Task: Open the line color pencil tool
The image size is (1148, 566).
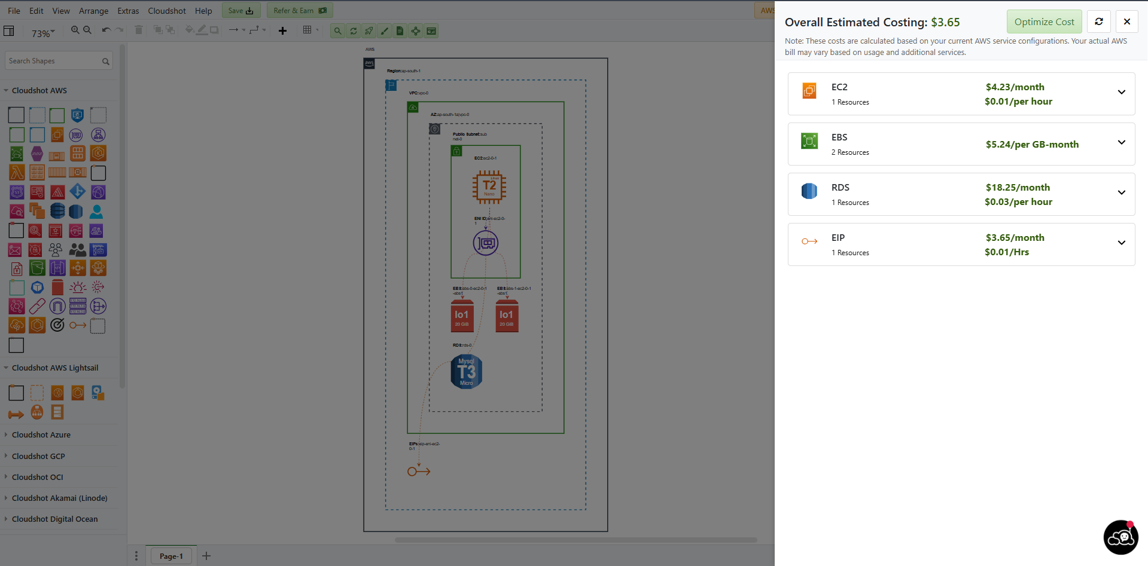Action: [202, 30]
